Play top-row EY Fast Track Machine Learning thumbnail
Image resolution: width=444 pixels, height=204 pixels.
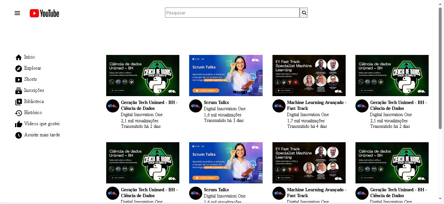(309, 76)
